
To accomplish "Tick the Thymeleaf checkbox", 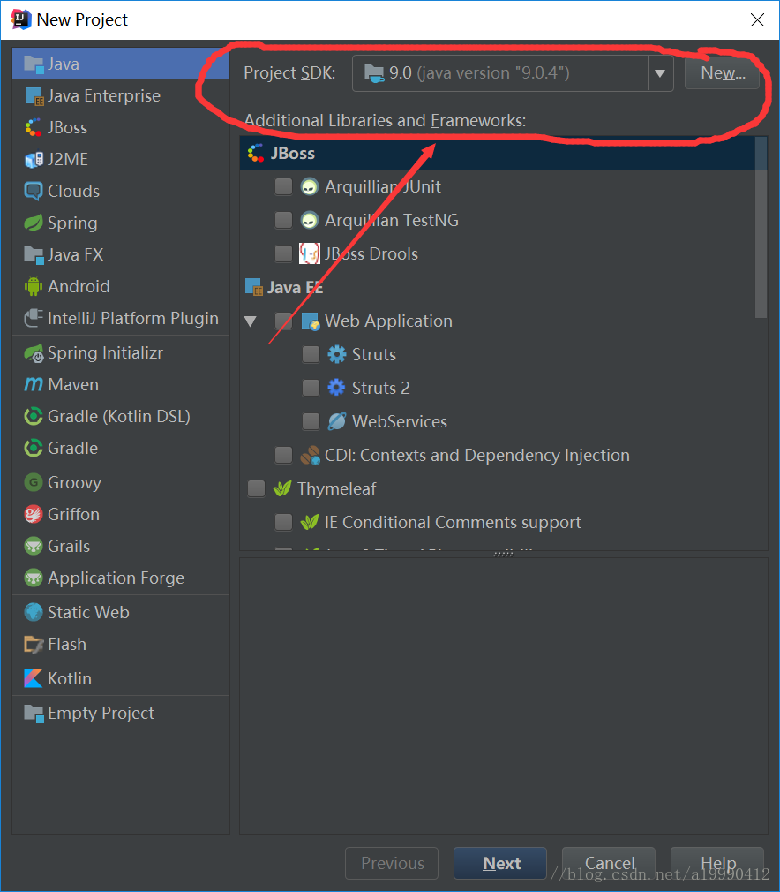I will [x=256, y=488].
